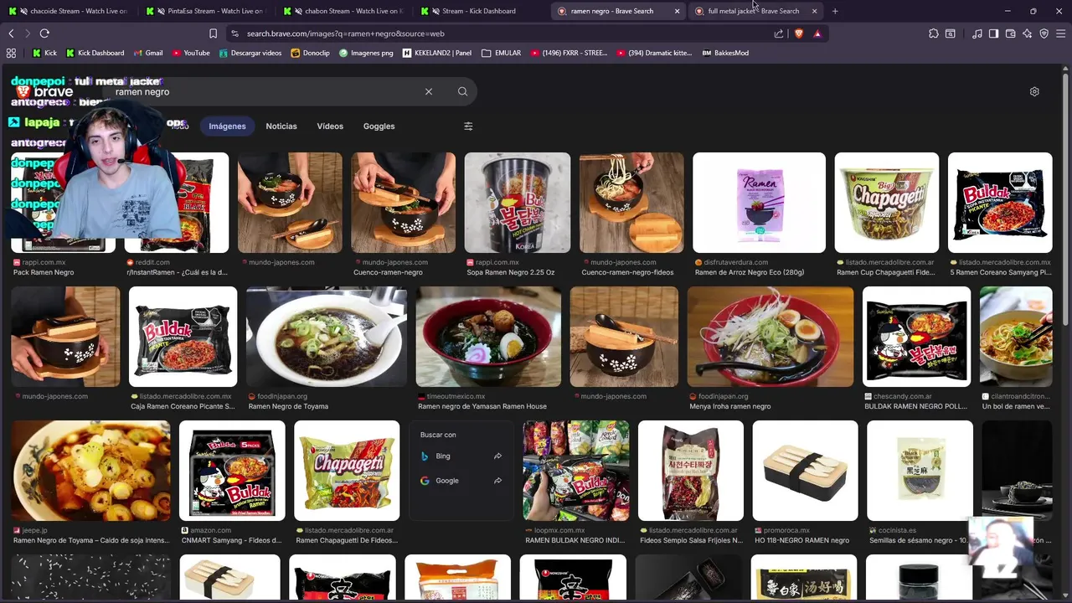Image resolution: width=1072 pixels, height=603 pixels.
Task: Open Ramen Cup Chapaguetti image result
Action: point(887,203)
